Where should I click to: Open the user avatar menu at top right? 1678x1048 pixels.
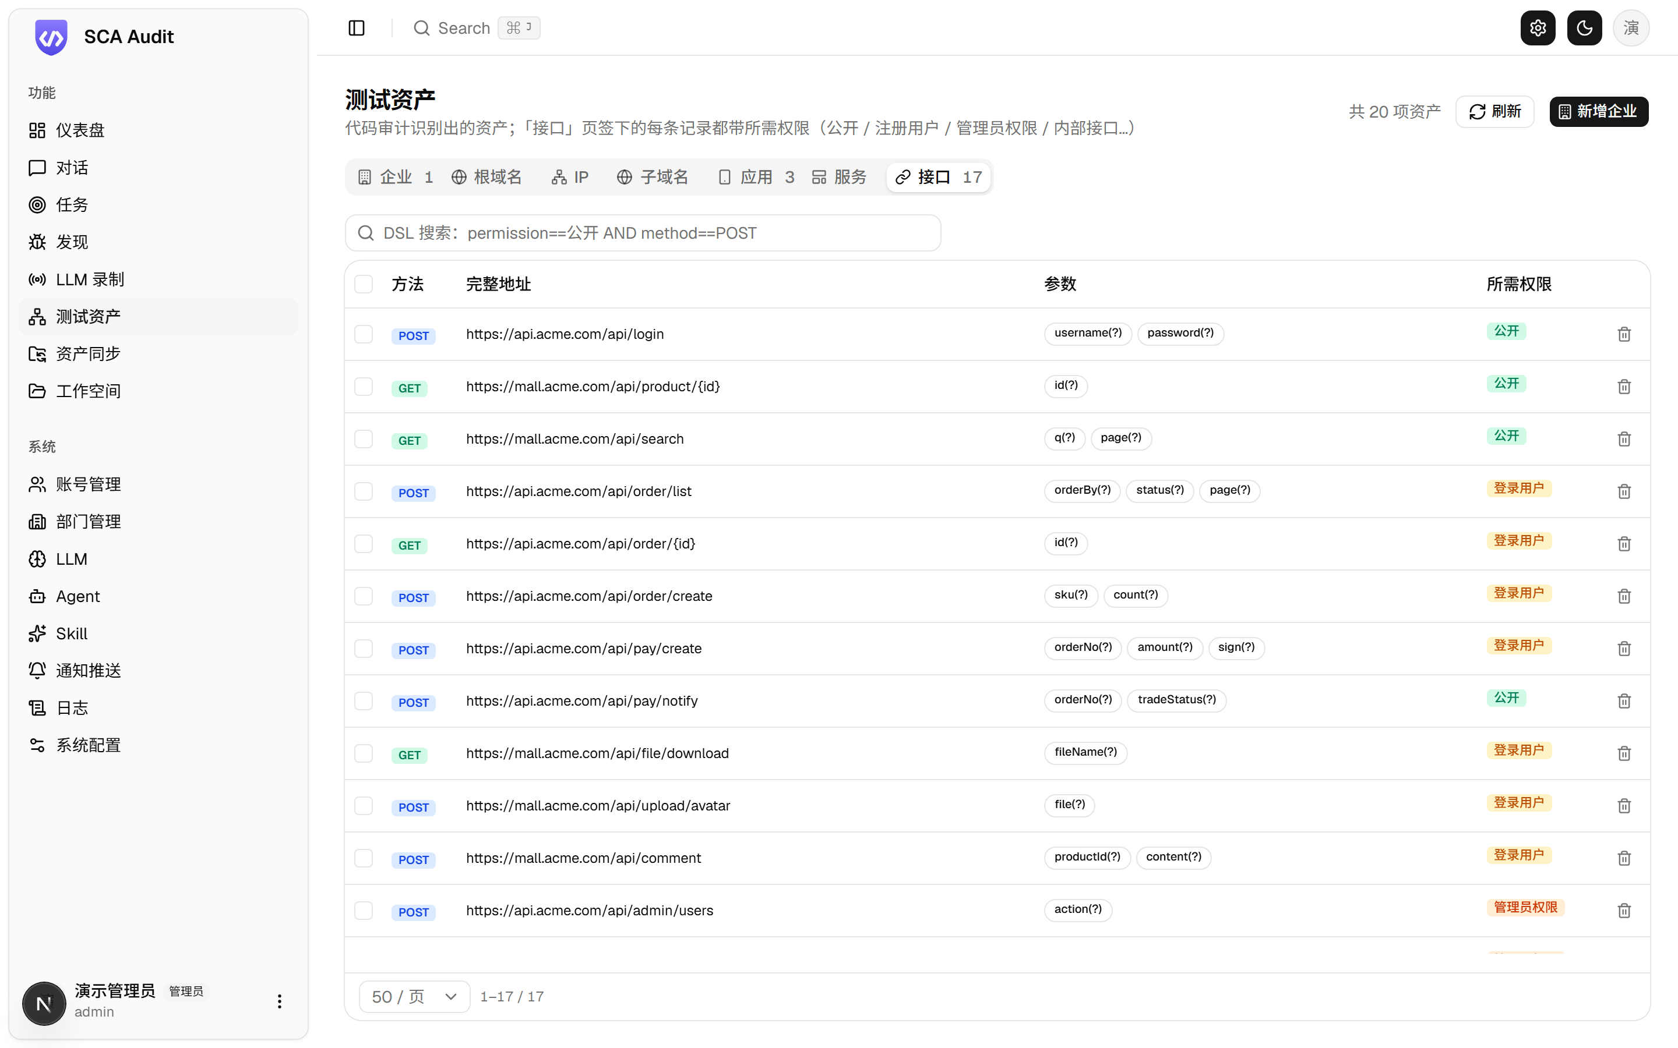[x=1631, y=28]
